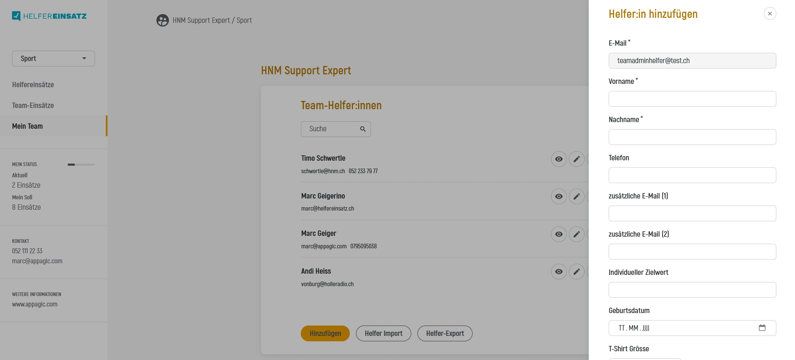
Task: Open Team-Einsätze in the sidebar
Action: click(33, 105)
